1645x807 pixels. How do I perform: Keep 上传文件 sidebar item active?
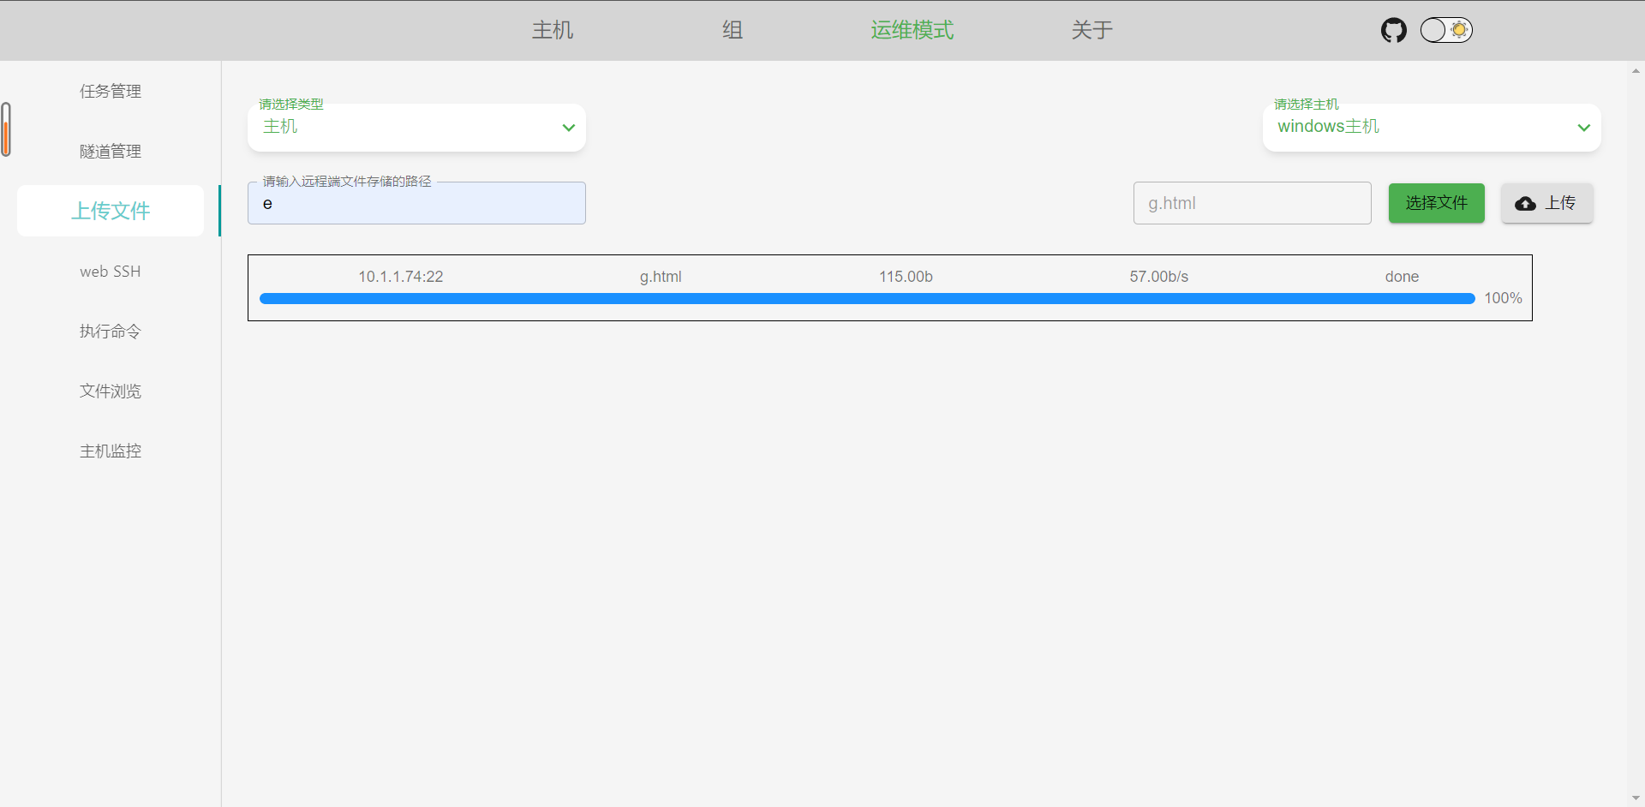click(x=110, y=211)
